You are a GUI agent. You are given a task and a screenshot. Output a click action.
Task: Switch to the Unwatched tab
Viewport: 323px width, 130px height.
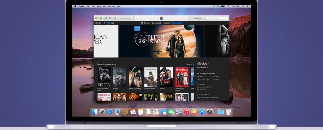click(156, 23)
